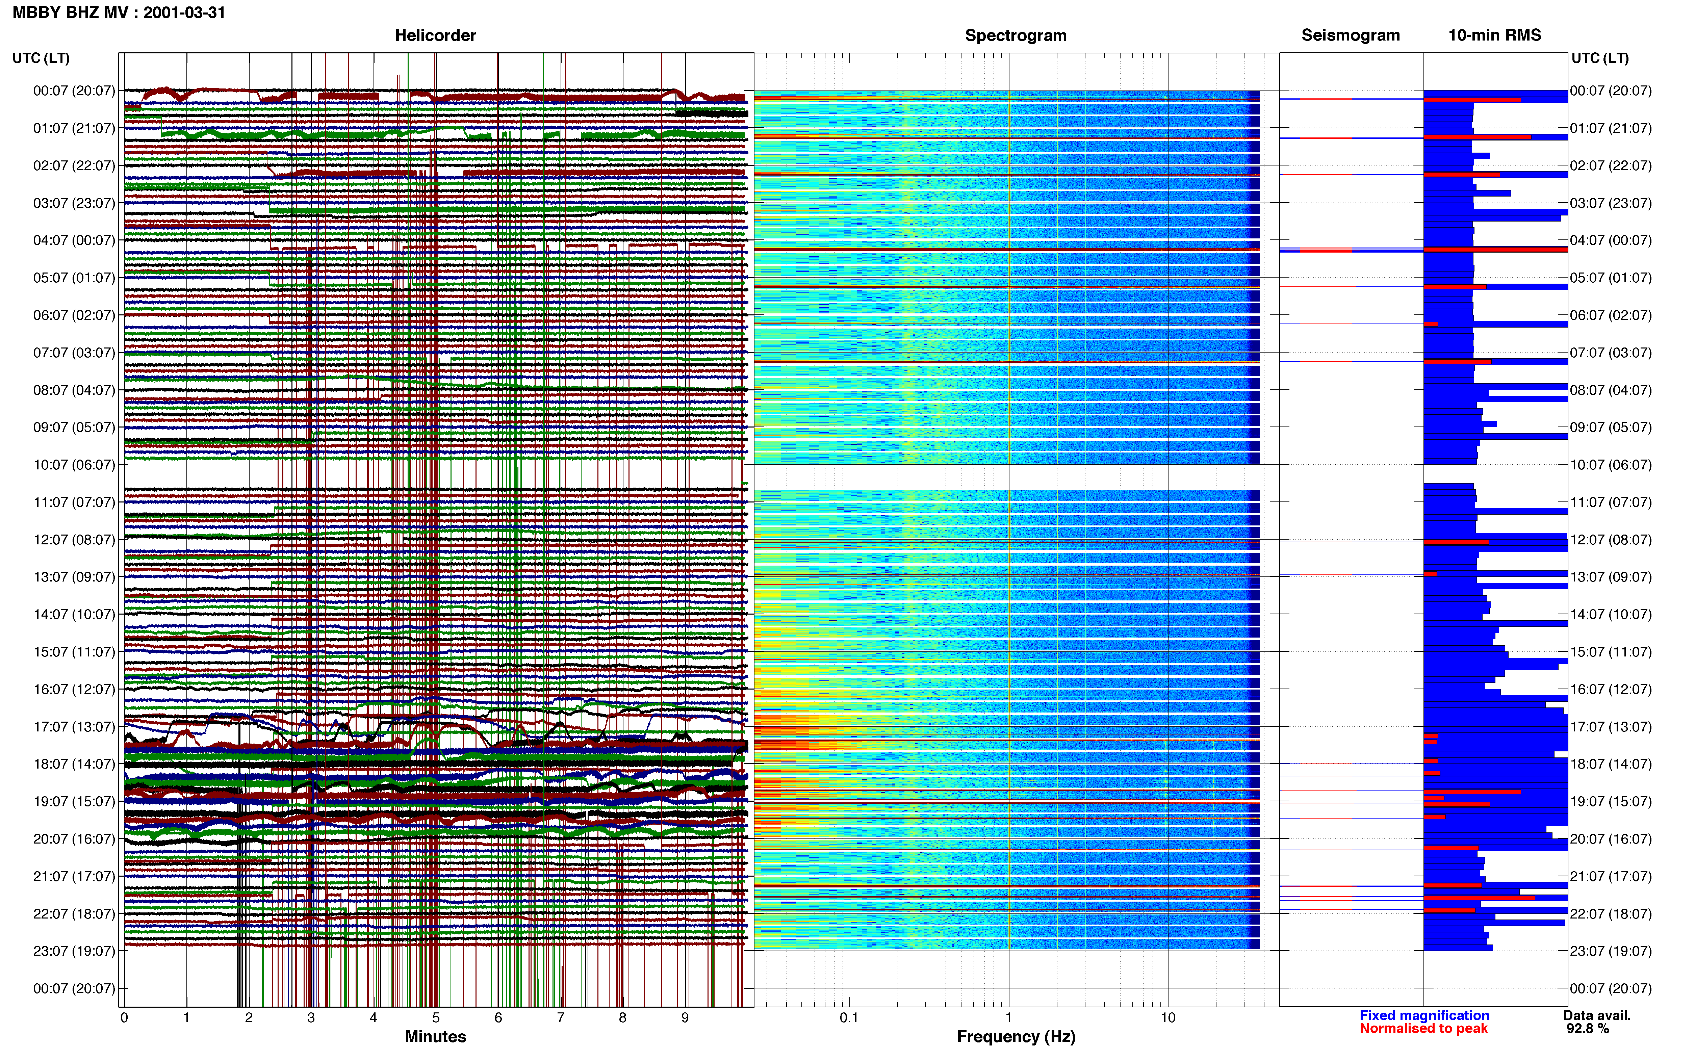Click the "10" tick on the frequency axis
Image resolution: width=1695 pixels, height=1060 pixels.
click(x=1168, y=1018)
